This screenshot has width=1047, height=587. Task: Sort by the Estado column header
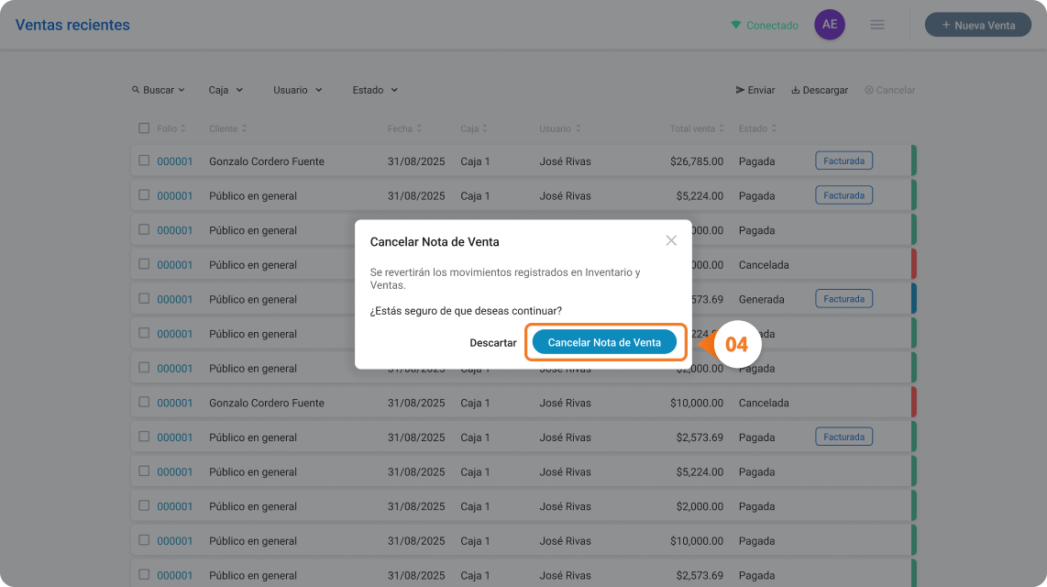pyautogui.click(x=757, y=129)
